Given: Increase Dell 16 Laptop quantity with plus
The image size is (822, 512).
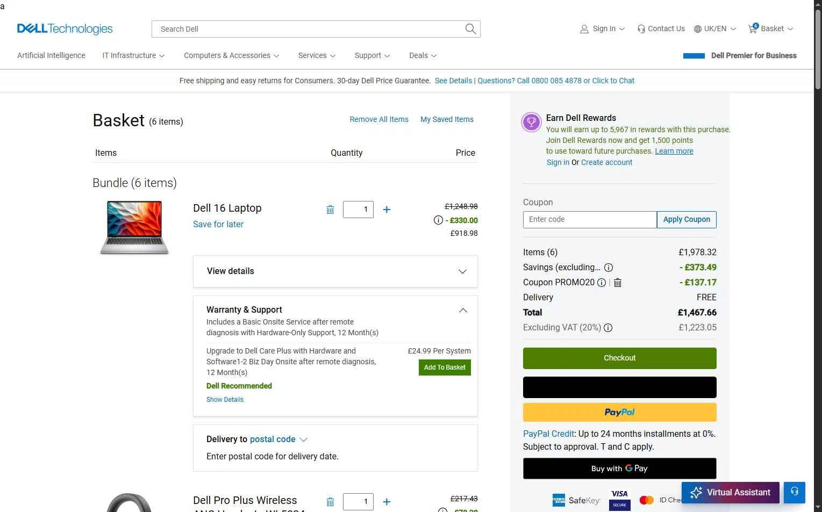Looking at the screenshot, I should [387, 210].
